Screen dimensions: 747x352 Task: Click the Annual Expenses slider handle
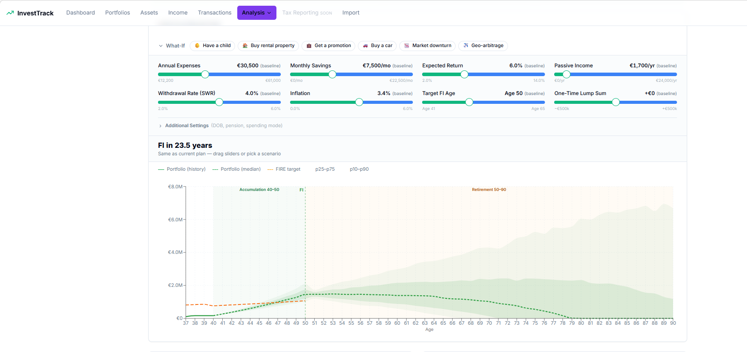(205, 74)
